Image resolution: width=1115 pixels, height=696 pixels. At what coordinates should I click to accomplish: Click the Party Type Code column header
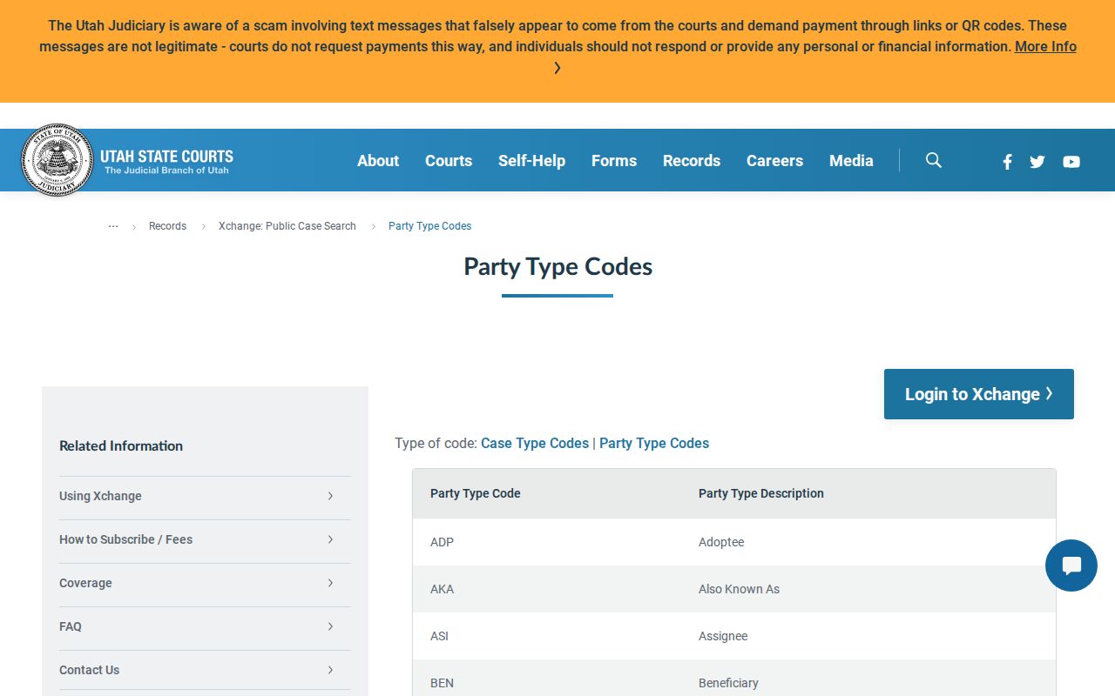[476, 493]
